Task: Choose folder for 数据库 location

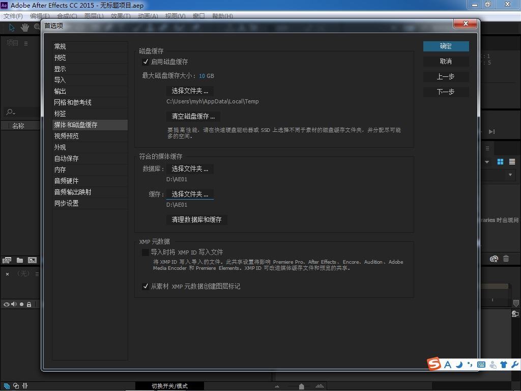Action: [x=190, y=169]
